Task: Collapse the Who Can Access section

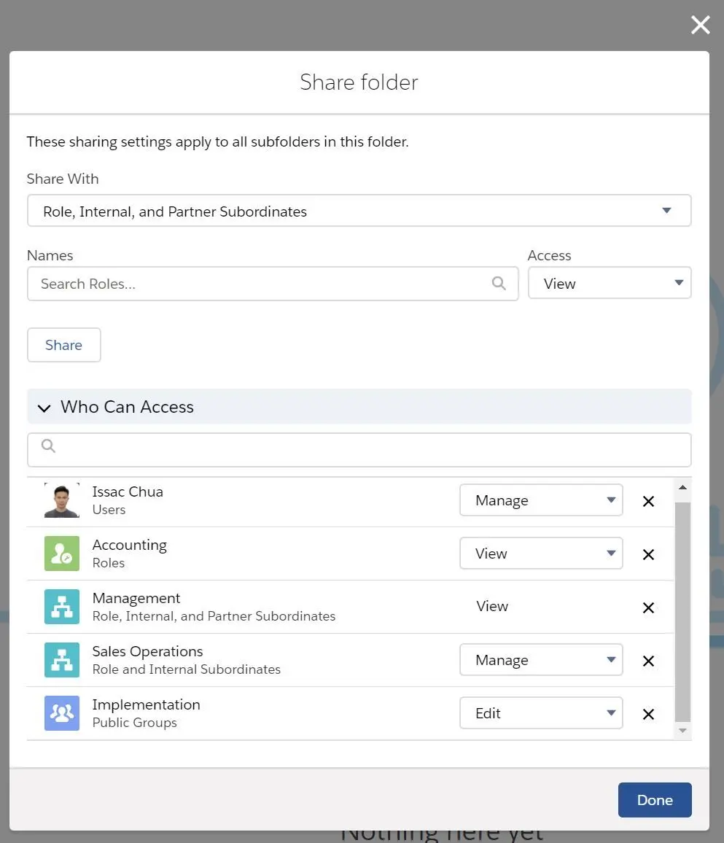Action: coord(44,408)
